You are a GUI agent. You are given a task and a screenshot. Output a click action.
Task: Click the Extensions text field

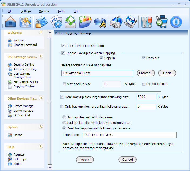coord(129,135)
